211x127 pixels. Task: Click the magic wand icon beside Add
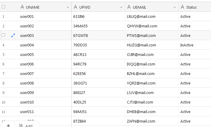point(21,126)
